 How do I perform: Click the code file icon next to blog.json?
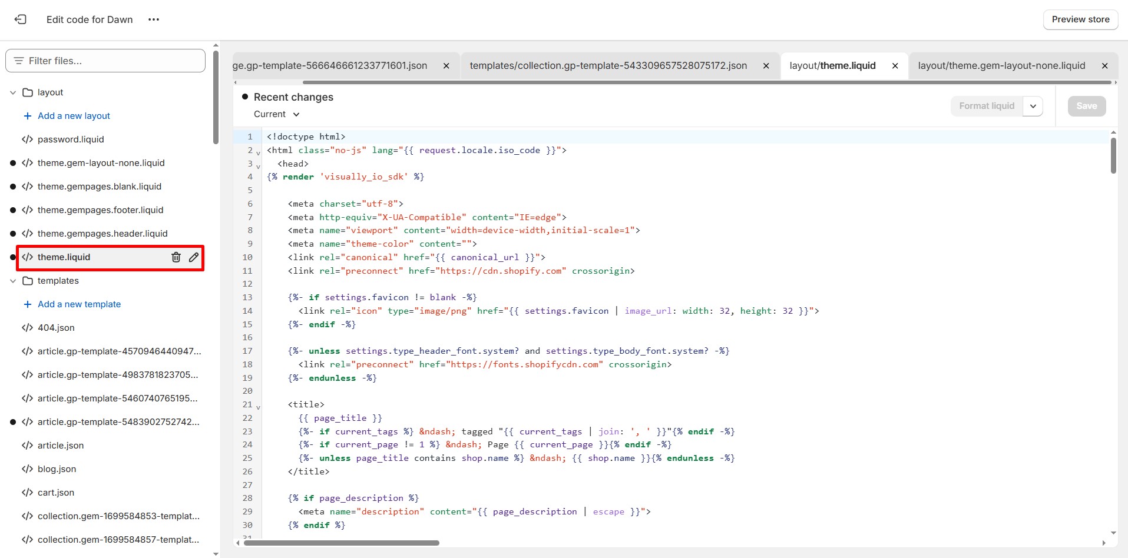click(x=27, y=469)
